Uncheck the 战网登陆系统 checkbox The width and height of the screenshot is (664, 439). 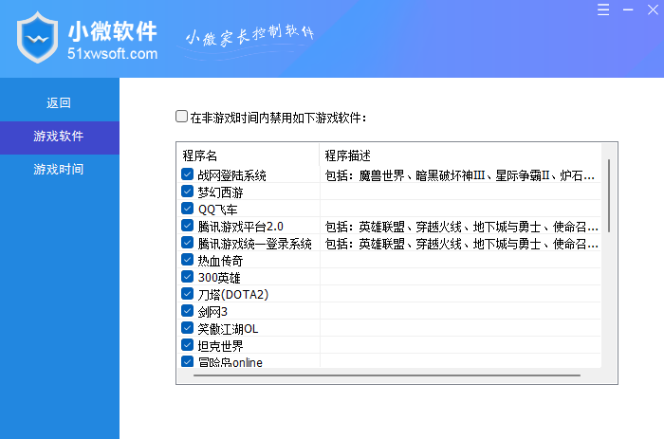tap(187, 174)
